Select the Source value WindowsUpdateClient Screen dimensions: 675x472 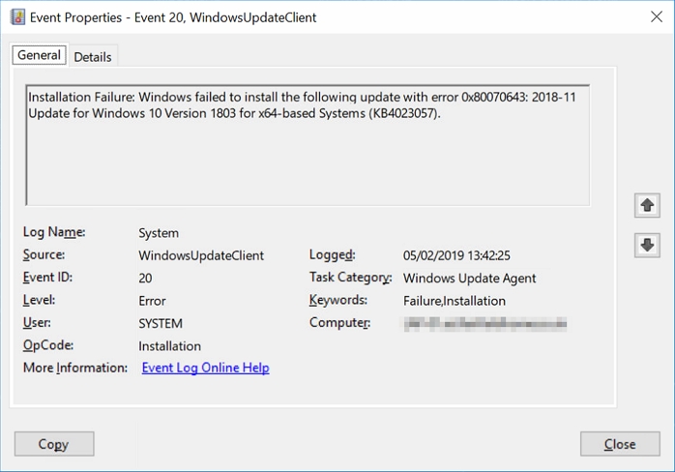201,255
